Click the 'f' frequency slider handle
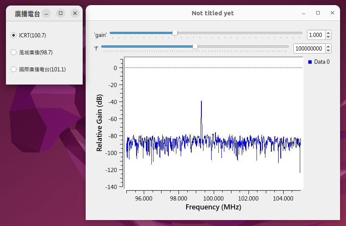Viewport: 346px width, 226px height. point(195,47)
